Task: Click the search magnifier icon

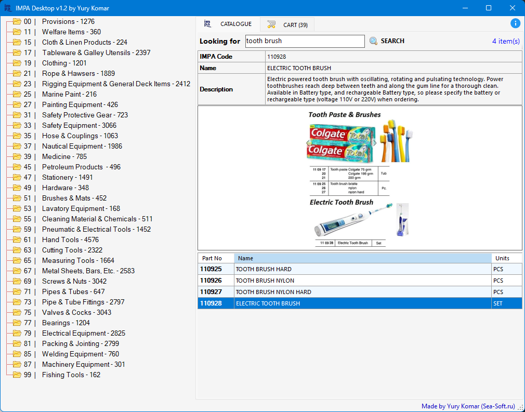Action: pyautogui.click(x=373, y=41)
